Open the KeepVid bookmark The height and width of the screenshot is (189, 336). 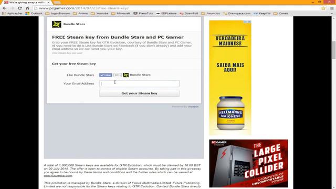tap(262, 13)
